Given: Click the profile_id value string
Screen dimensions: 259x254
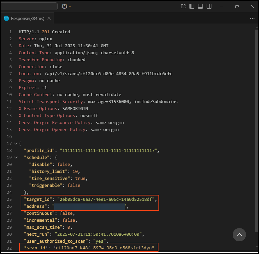Looking at the screenshot, I should pos(108,150).
